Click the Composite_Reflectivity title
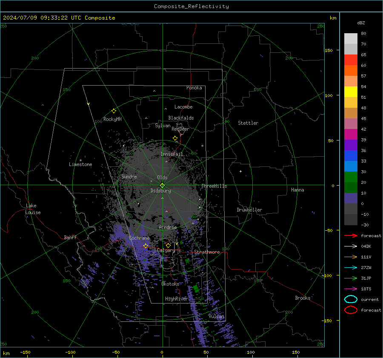Screen dimensions: 383x358 (191, 6)
